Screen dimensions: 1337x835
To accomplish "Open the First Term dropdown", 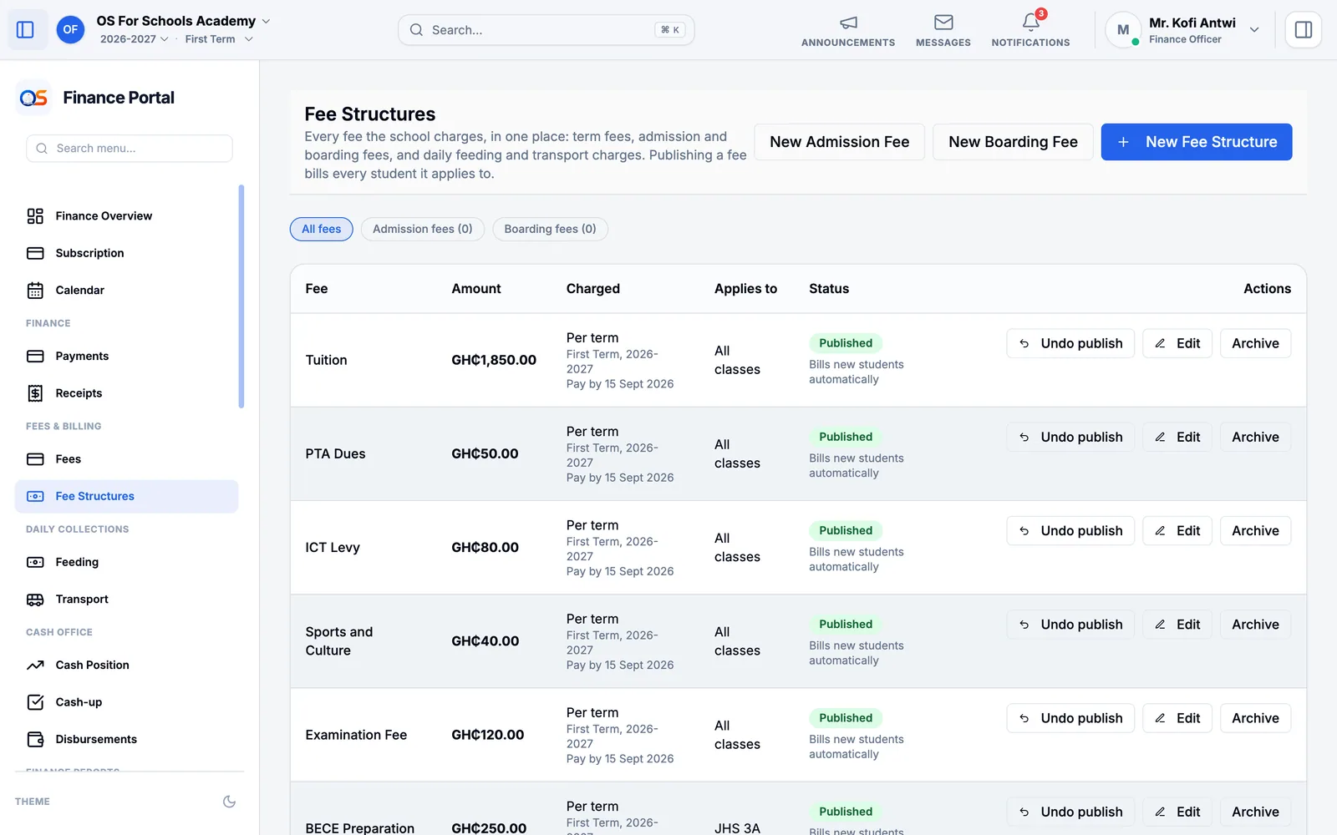I will [219, 39].
